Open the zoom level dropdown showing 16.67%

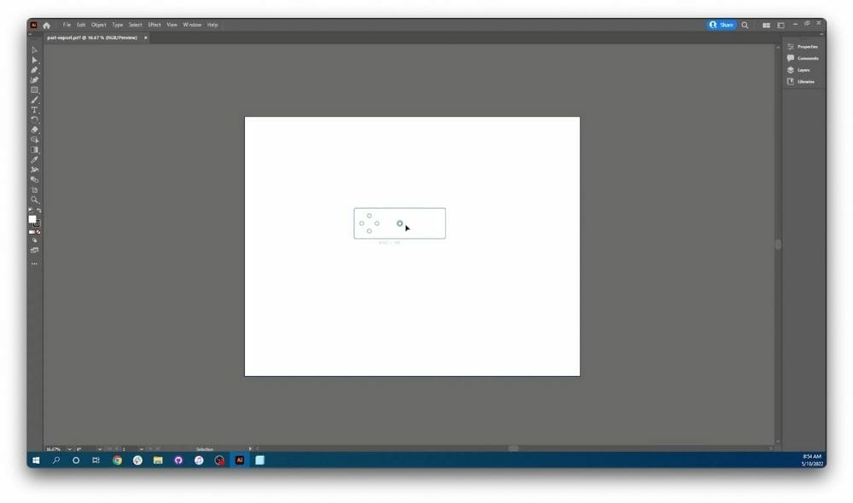68,448
